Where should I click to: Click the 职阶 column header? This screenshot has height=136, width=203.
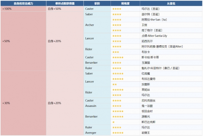click(97, 3)
